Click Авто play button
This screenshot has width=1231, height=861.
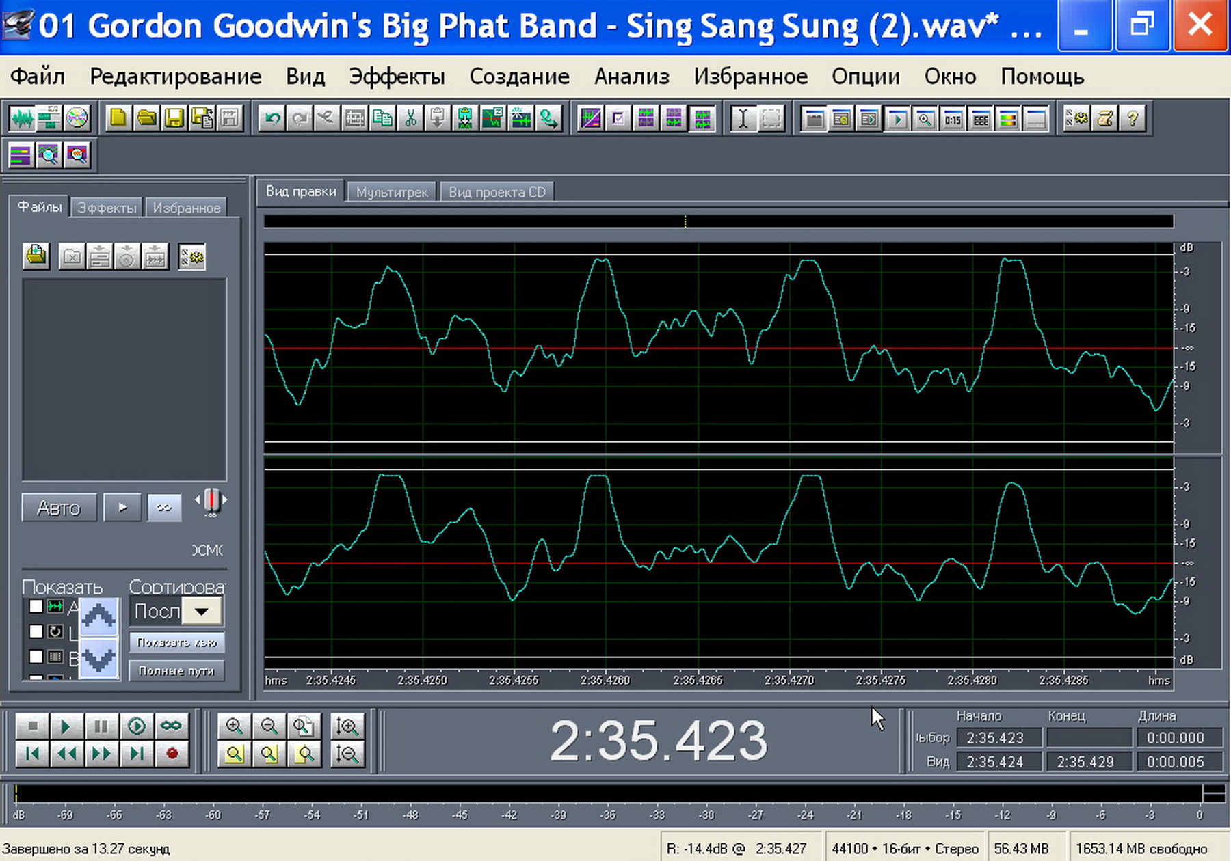59,508
